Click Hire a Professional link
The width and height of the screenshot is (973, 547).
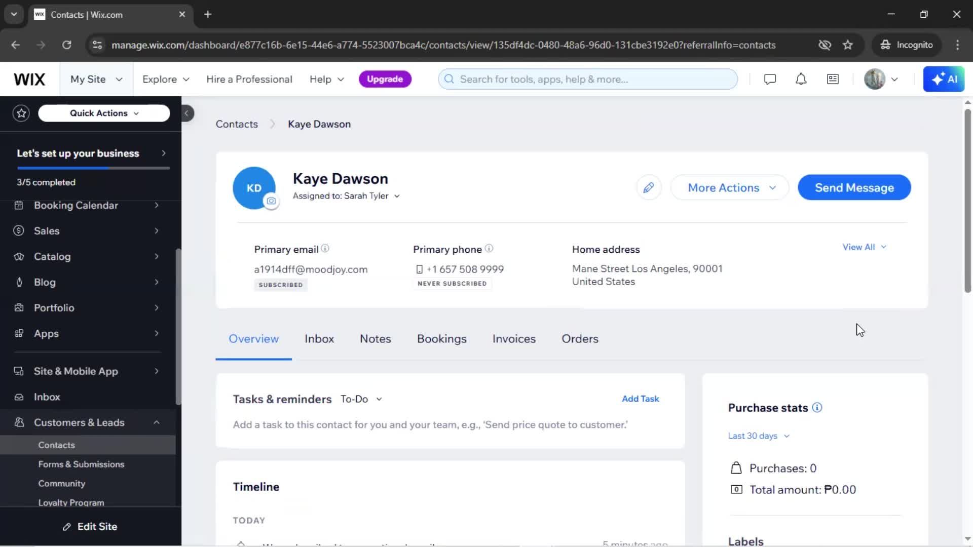pos(249,80)
